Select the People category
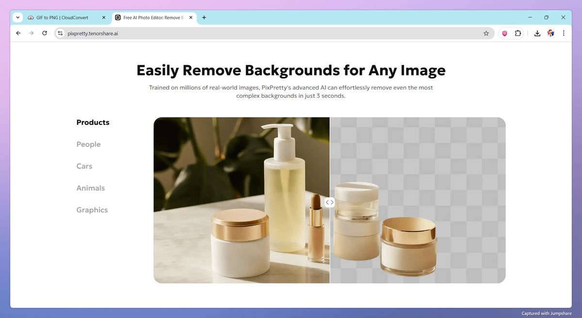This screenshot has width=582, height=318. coord(88,144)
